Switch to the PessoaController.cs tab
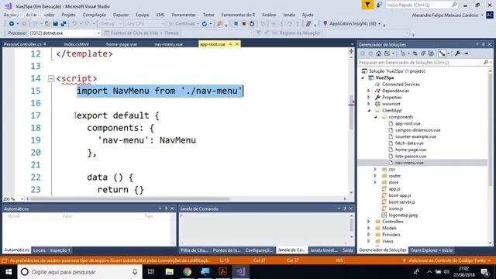496x279 pixels. [x=22, y=44]
